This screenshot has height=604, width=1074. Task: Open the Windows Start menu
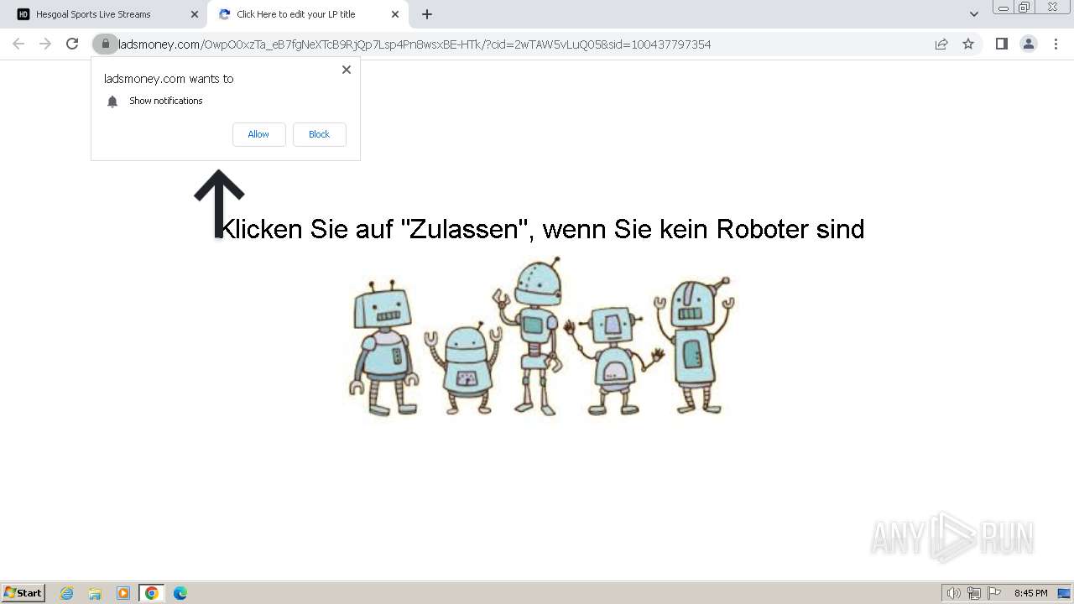[23, 593]
